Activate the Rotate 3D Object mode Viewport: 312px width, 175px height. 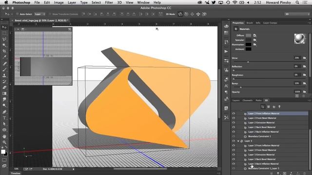coord(180,14)
